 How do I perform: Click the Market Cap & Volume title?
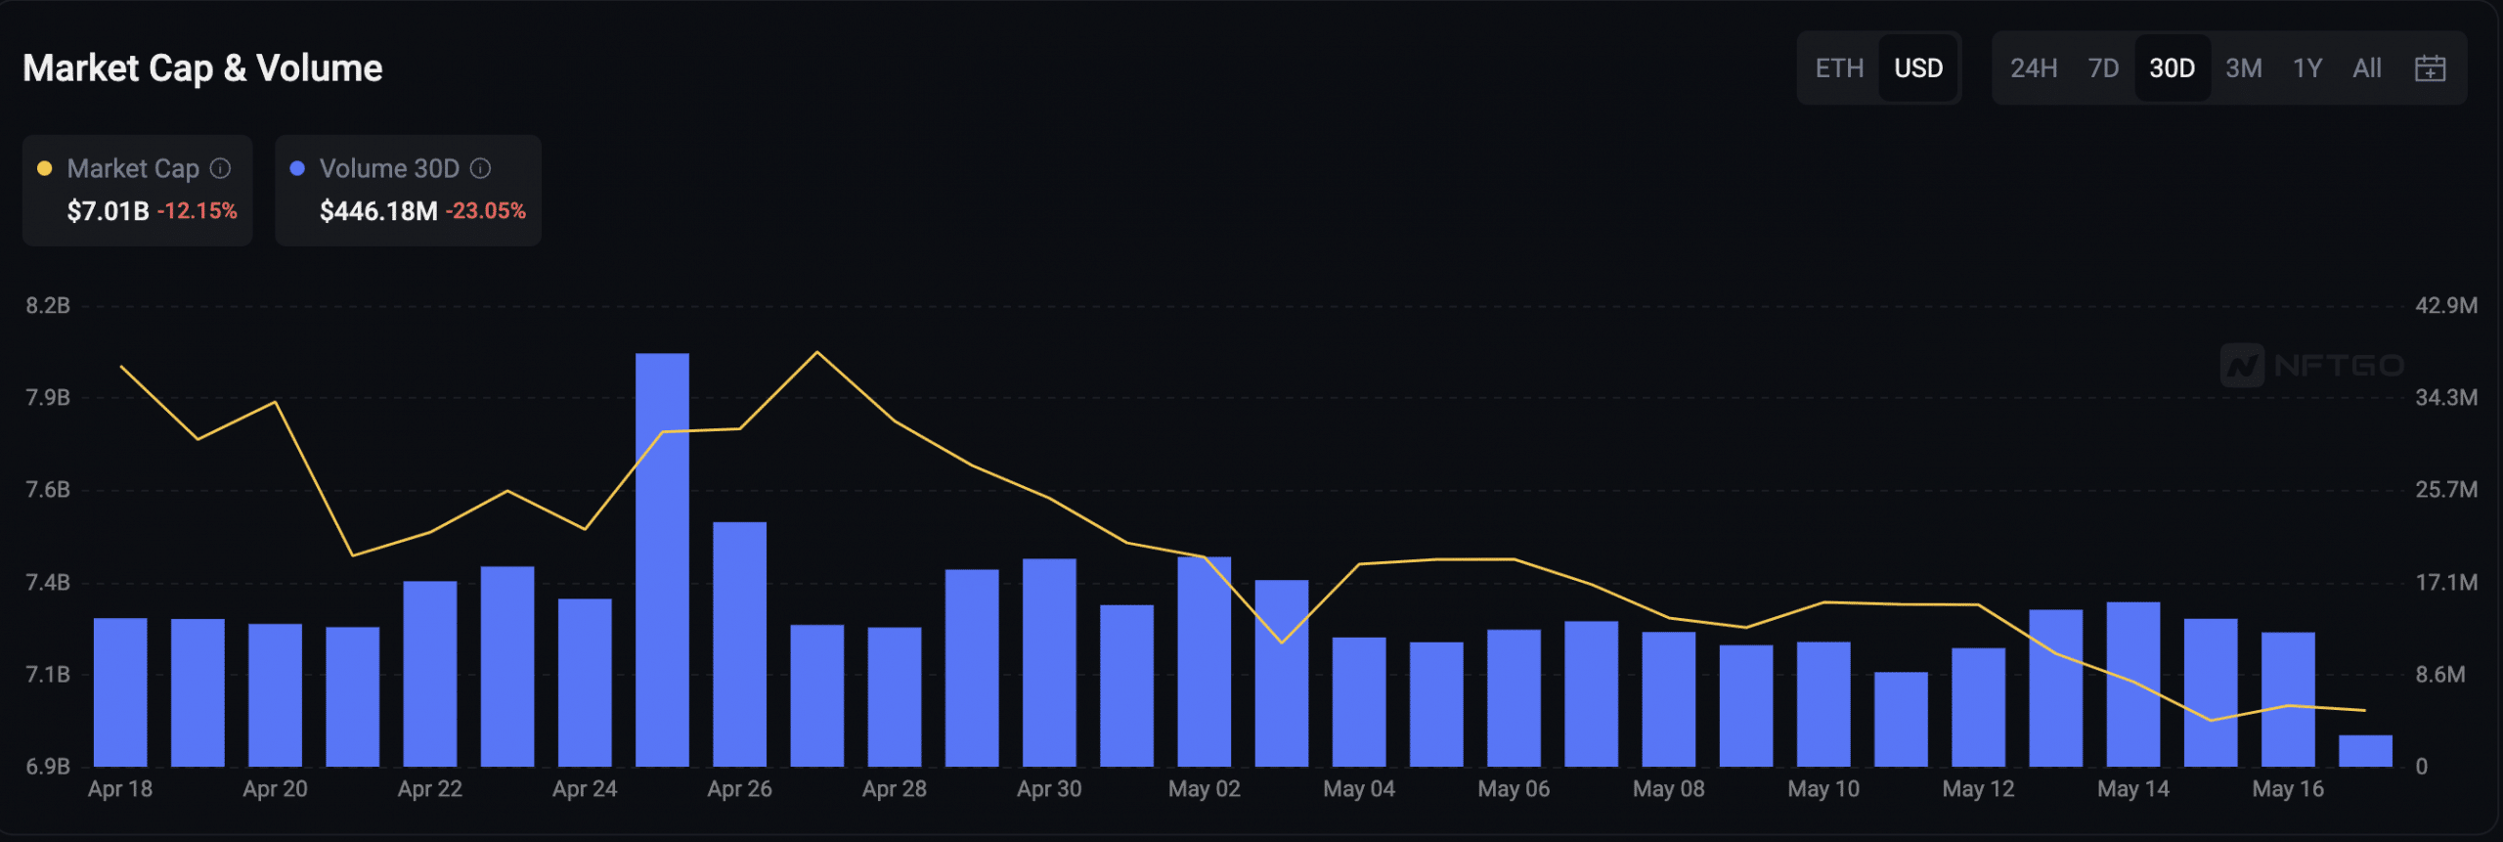[202, 68]
